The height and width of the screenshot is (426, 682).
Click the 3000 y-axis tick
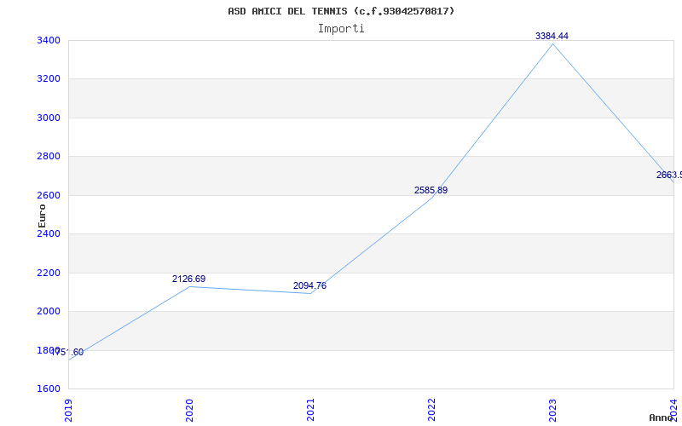pos(49,118)
